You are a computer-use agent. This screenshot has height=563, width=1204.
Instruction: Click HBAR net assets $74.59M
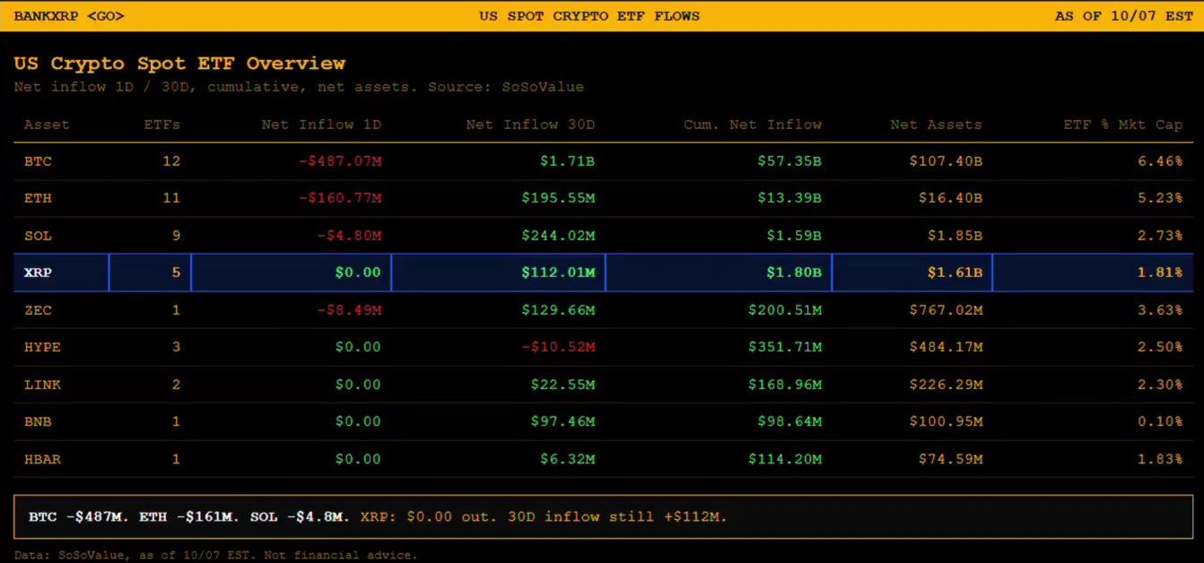949,459
